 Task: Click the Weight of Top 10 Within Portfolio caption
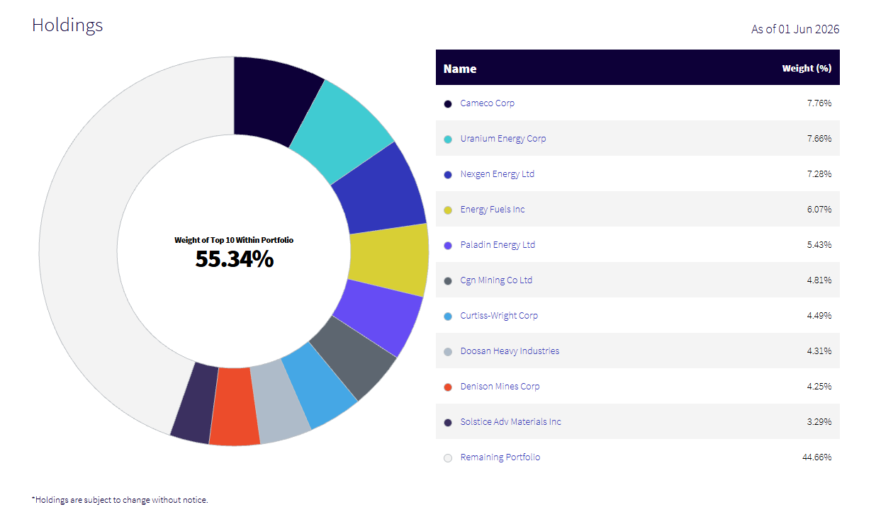point(234,240)
